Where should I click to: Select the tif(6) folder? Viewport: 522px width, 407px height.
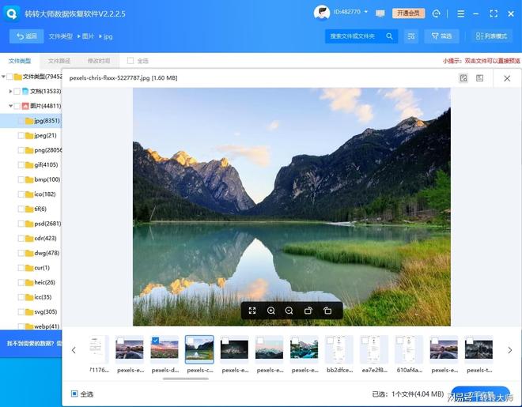36,209
